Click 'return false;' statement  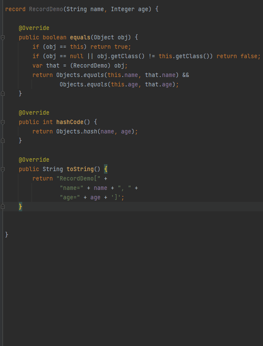(238, 56)
